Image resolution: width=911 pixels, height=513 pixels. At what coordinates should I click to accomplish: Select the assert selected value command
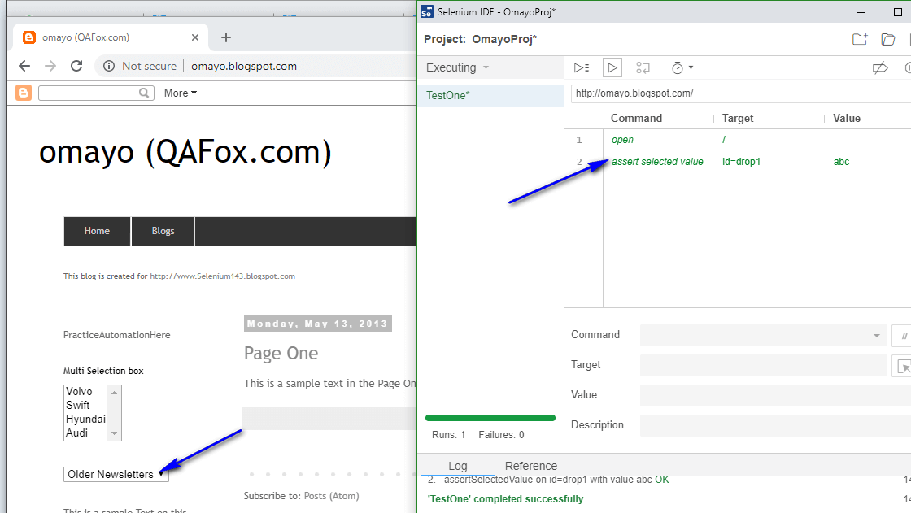click(658, 162)
